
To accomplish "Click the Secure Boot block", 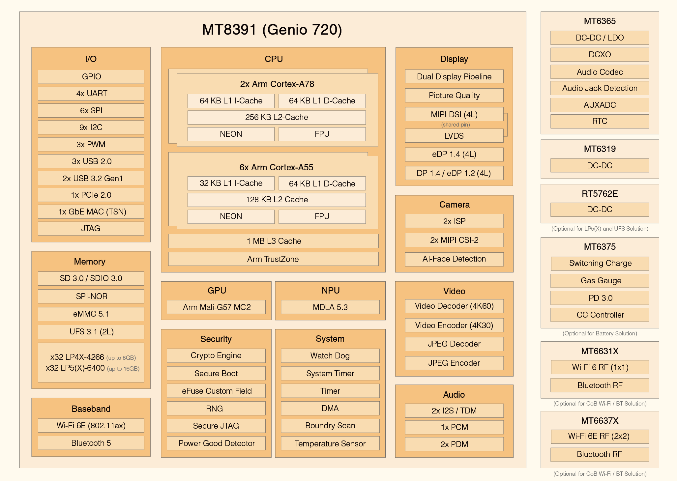I will (216, 373).
